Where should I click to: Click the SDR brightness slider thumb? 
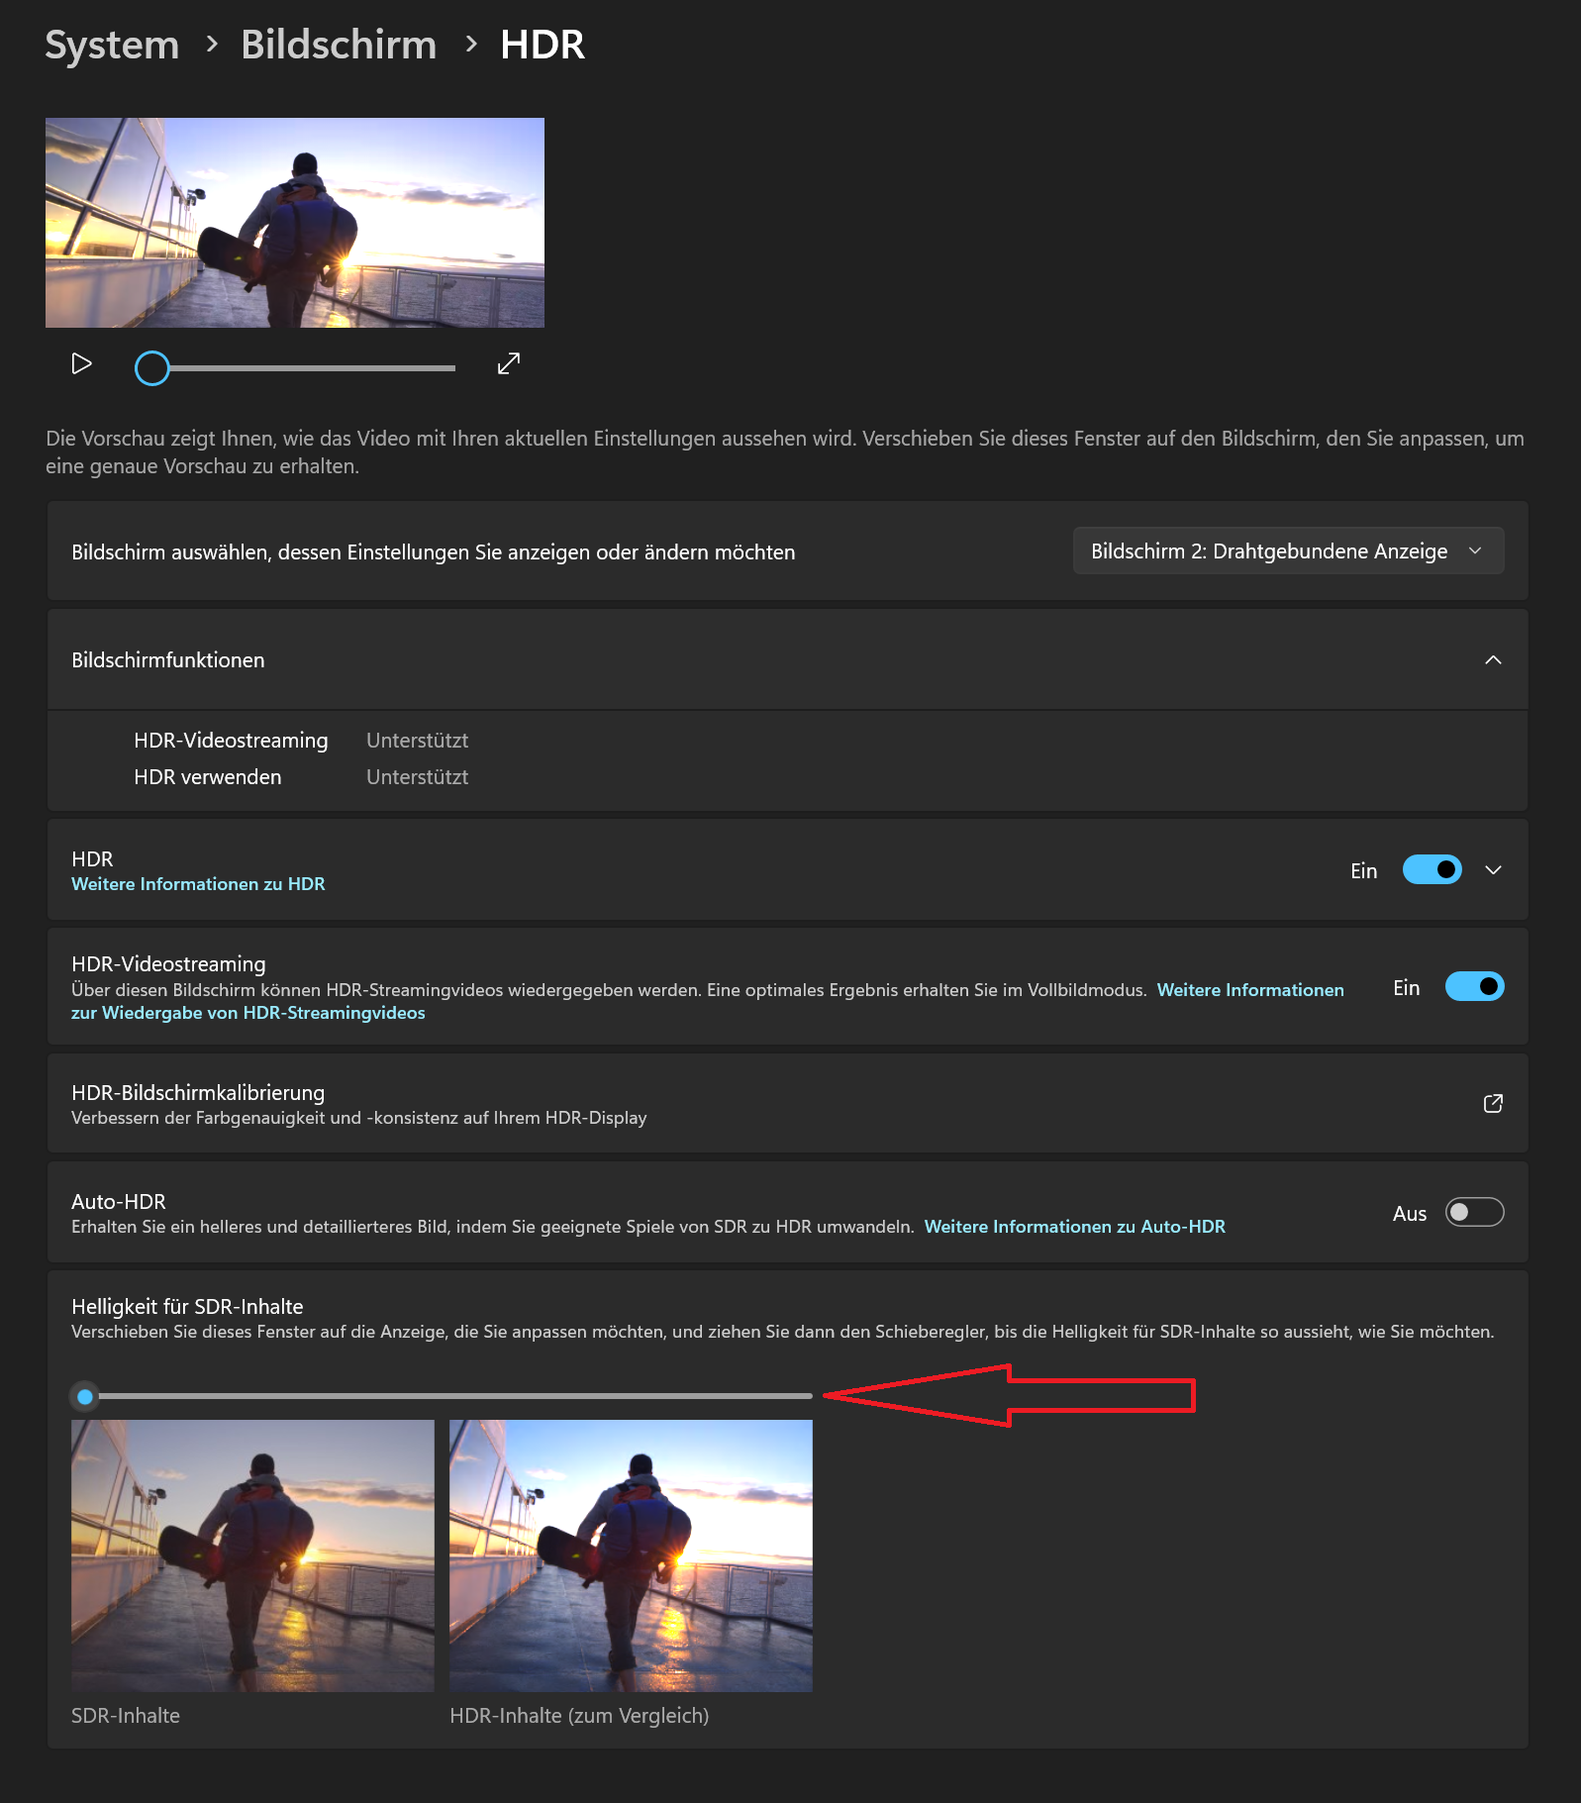pos(85,1397)
